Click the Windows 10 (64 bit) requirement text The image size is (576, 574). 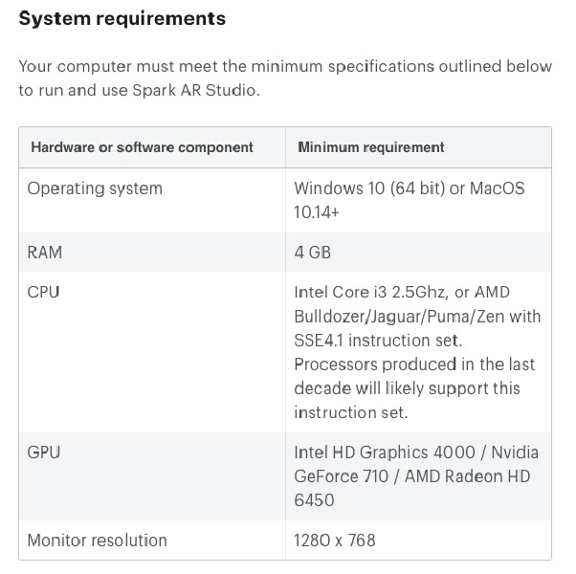coord(368,188)
